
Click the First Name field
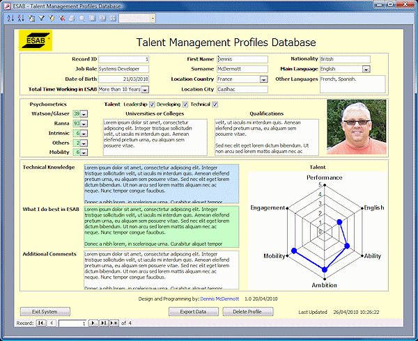[x=242, y=59]
